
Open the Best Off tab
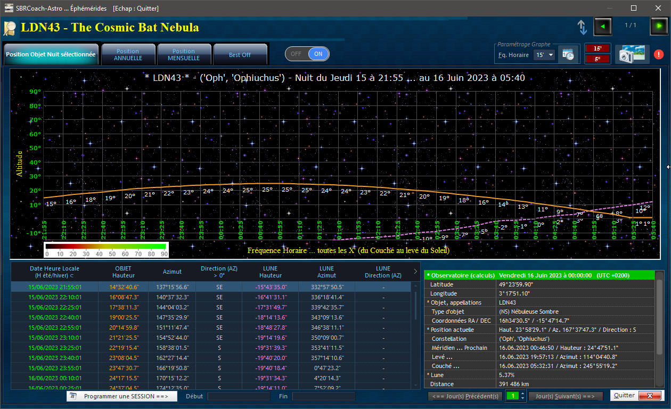coord(240,54)
